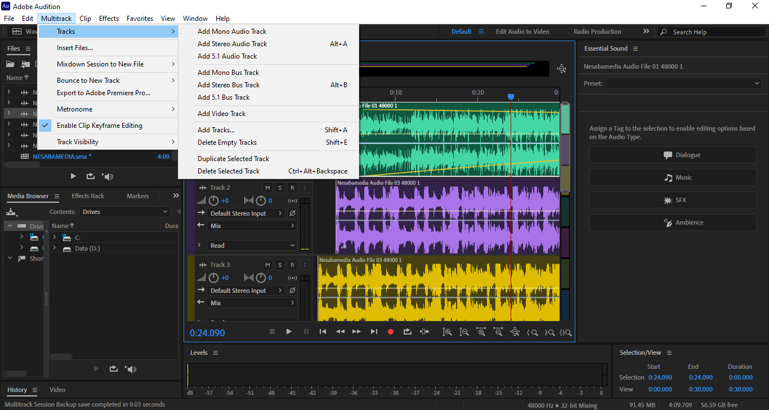The width and height of the screenshot is (769, 410).
Task: Choose Add Stereo Audio Track from the submenu
Action: [232, 44]
